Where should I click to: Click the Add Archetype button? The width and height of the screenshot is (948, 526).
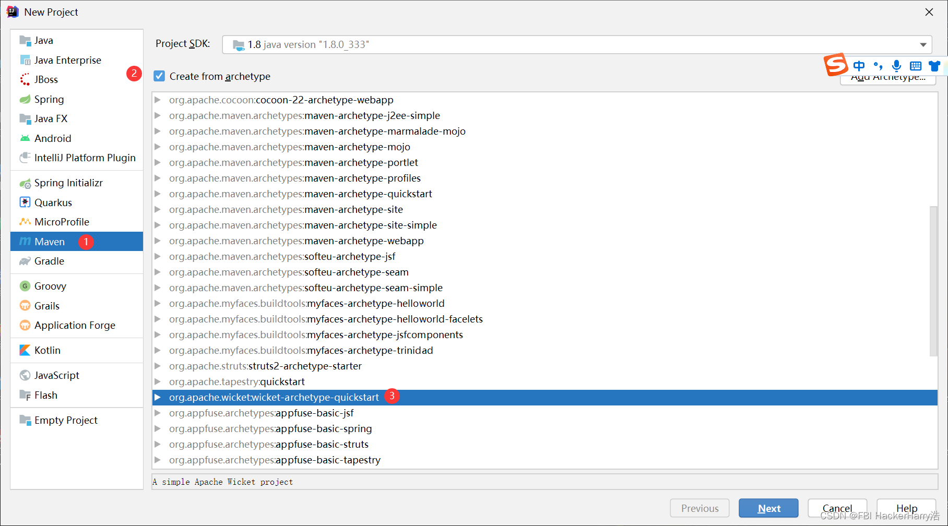click(888, 77)
